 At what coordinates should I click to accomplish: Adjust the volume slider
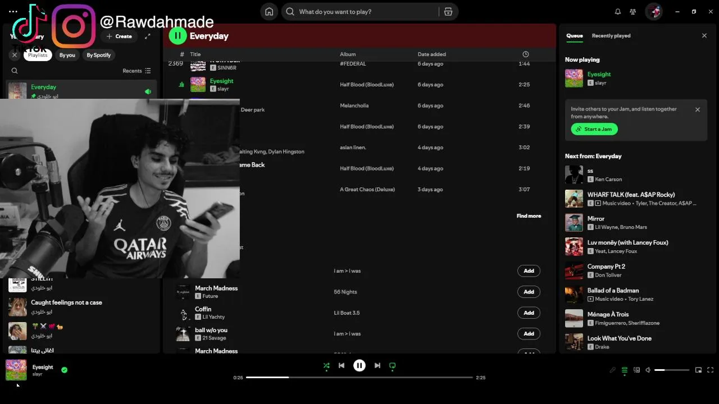pos(672,370)
